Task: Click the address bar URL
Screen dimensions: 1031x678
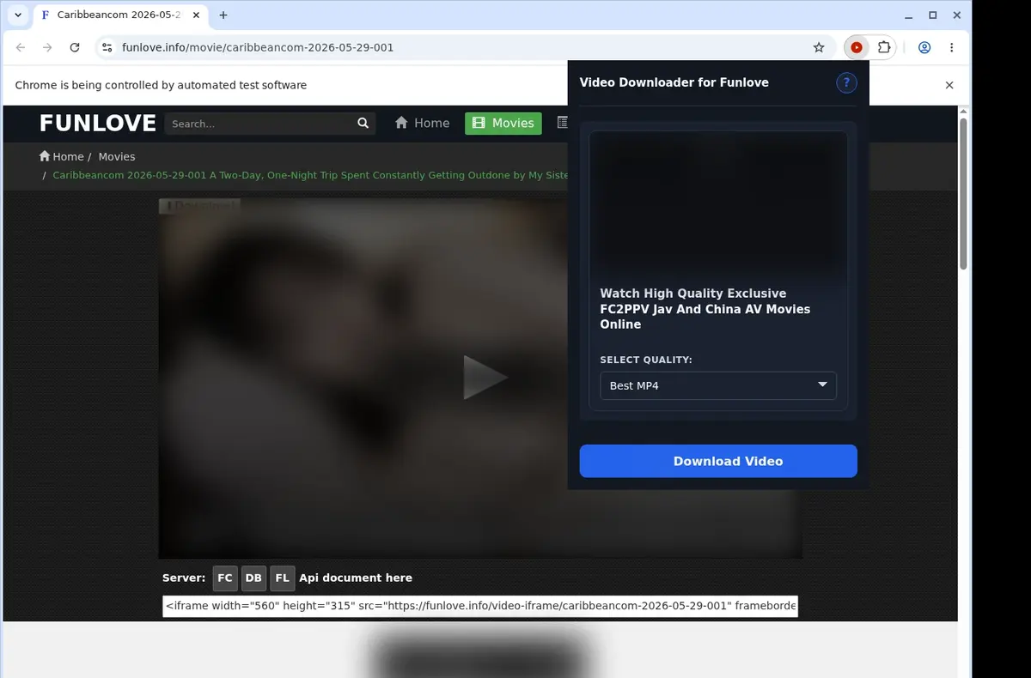Action: click(258, 48)
